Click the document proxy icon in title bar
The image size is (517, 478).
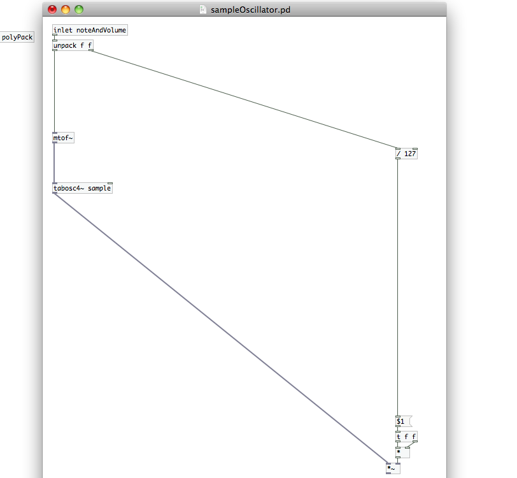pyautogui.click(x=203, y=10)
